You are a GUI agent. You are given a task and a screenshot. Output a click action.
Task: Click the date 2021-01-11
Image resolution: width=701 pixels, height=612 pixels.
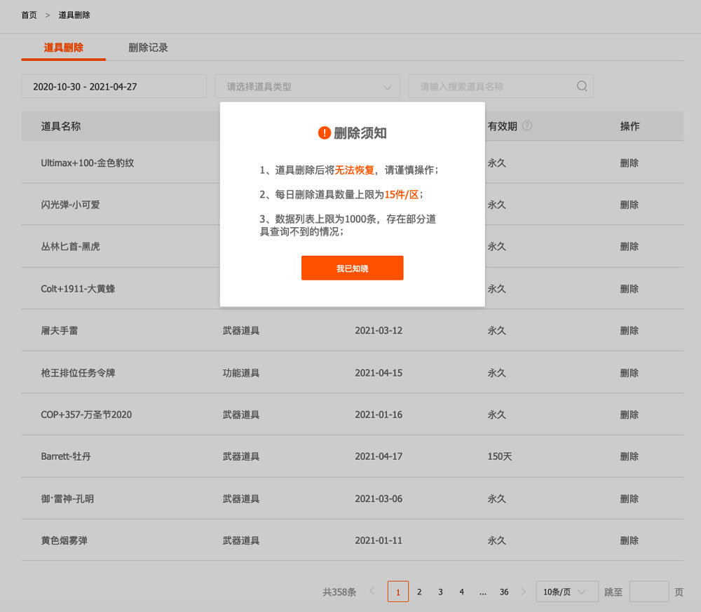[379, 540]
